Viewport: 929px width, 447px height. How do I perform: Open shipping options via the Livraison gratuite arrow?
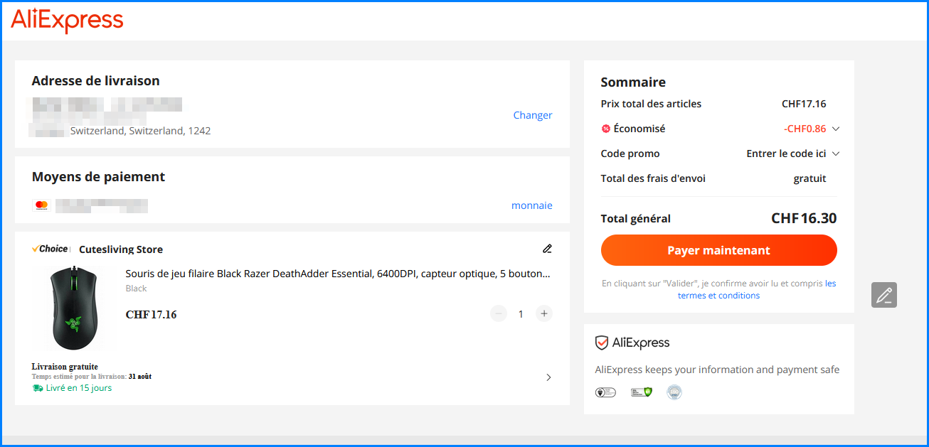[x=548, y=377]
